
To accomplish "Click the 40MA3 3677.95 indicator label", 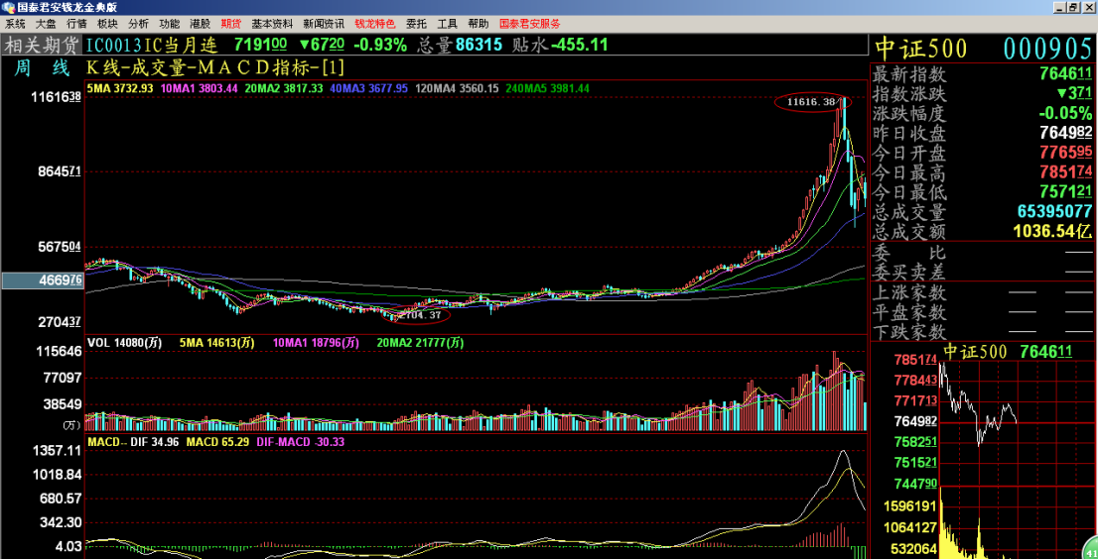I will [x=368, y=89].
